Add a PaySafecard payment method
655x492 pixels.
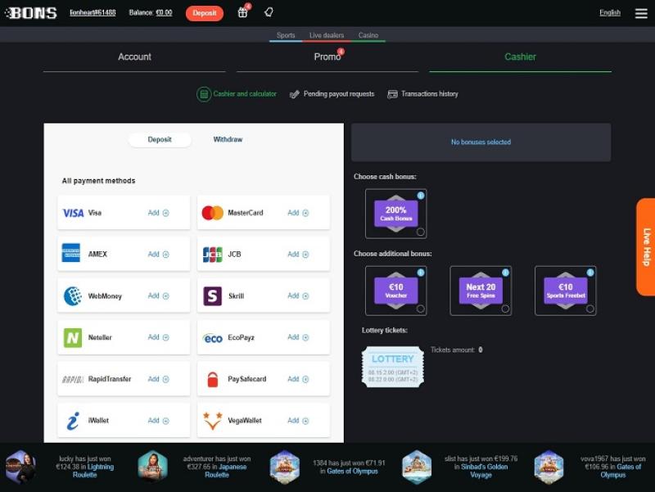[298, 379]
